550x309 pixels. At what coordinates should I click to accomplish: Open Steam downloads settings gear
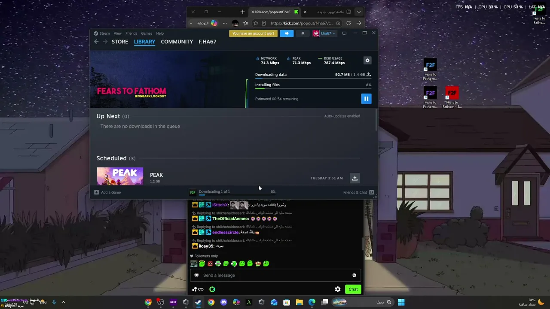coord(367,61)
